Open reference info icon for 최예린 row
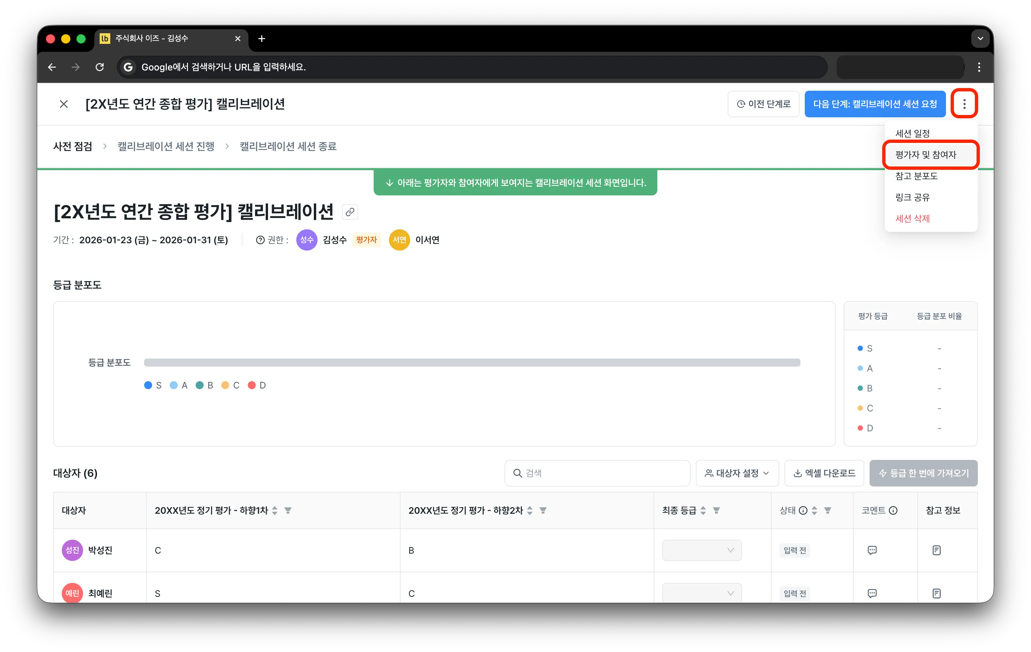The width and height of the screenshot is (1031, 652). [x=936, y=593]
